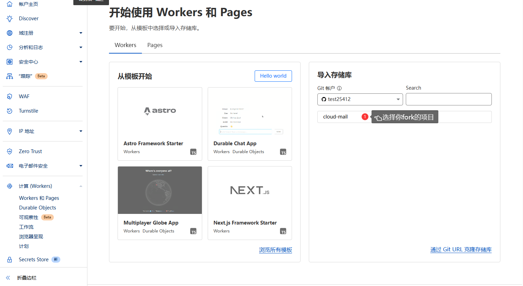Open 电子邮件安全 email security icon
The height and width of the screenshot is (286, 523).
(x=10, y=165)
